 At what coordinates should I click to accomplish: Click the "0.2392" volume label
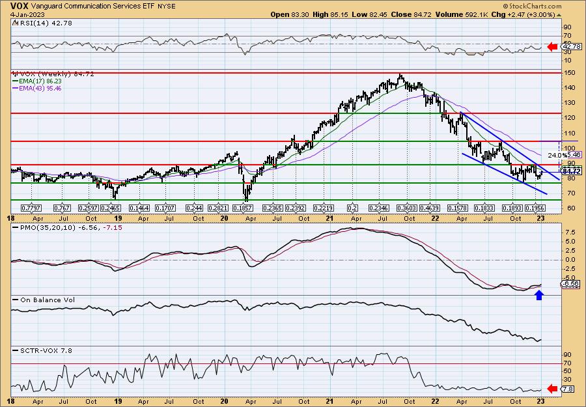tap(295, 208)
